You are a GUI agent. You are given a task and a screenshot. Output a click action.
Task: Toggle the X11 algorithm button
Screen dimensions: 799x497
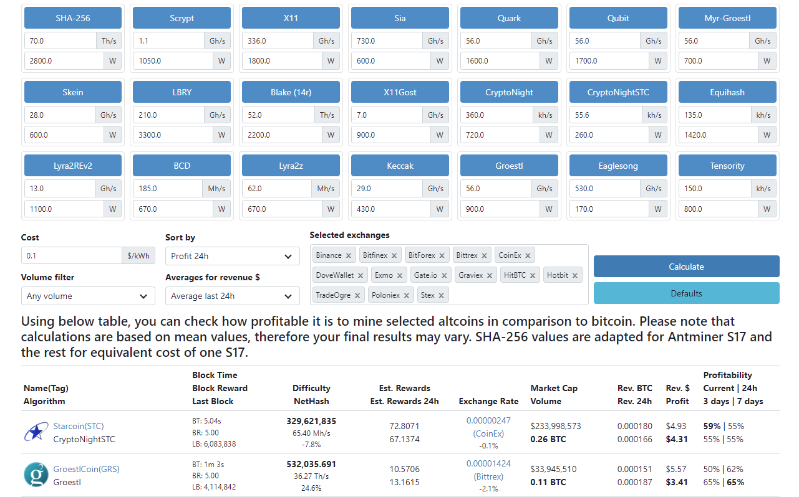pyautogui.click(x=291, y=18)
